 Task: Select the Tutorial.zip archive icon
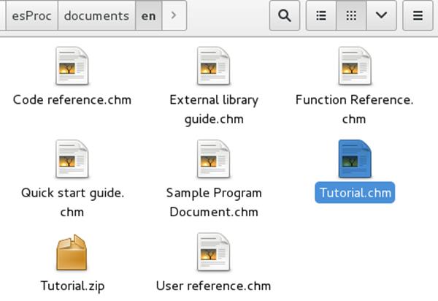pyautogui.click(x=72, y=252)
